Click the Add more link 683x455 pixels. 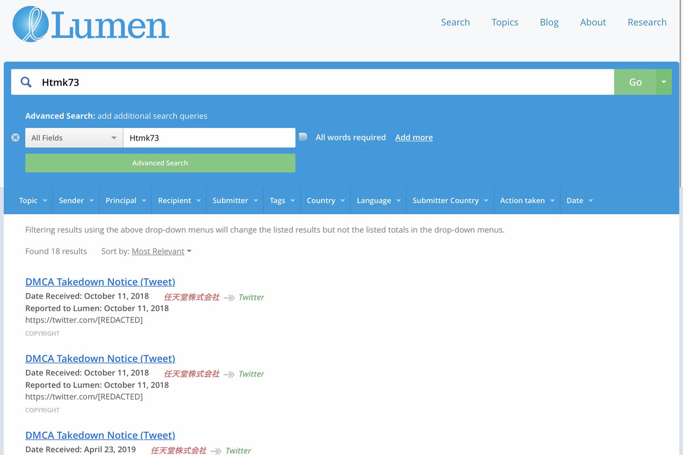(x=414, y=137)
